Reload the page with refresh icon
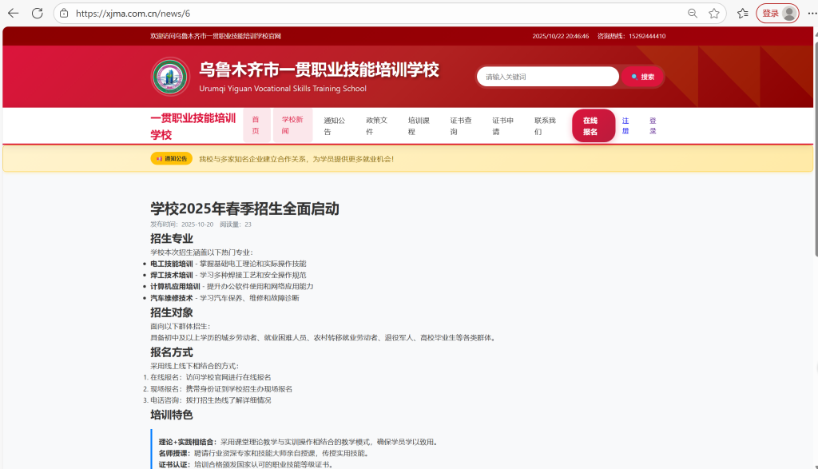The width and height of the screenshot is (818, 469). 37,14
